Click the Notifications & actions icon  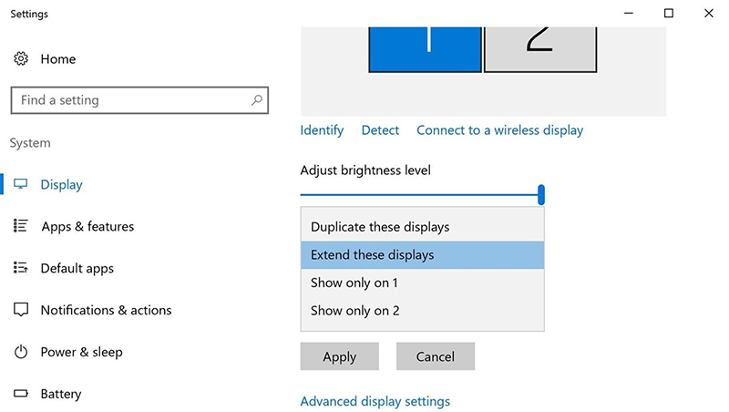coord(21,310)
